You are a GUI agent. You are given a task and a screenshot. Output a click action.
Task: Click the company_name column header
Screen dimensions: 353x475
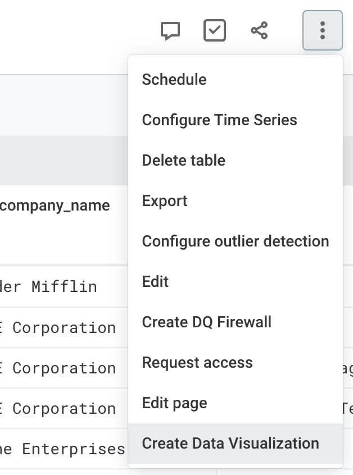55,205
